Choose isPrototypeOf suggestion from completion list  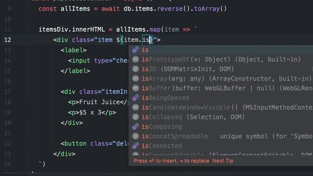click(221, 59)
